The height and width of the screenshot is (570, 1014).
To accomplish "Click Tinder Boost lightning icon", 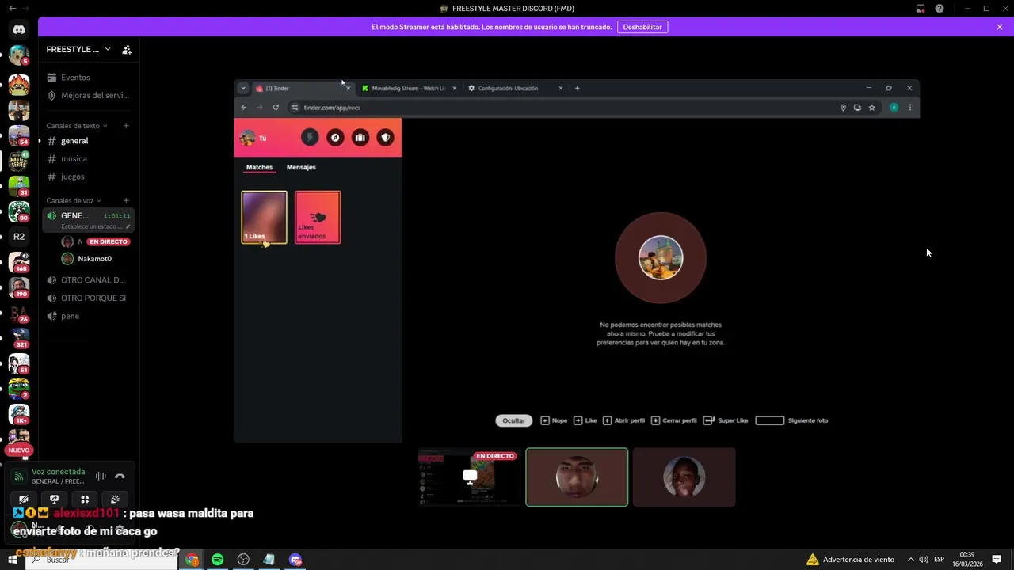I will [310, 138].
